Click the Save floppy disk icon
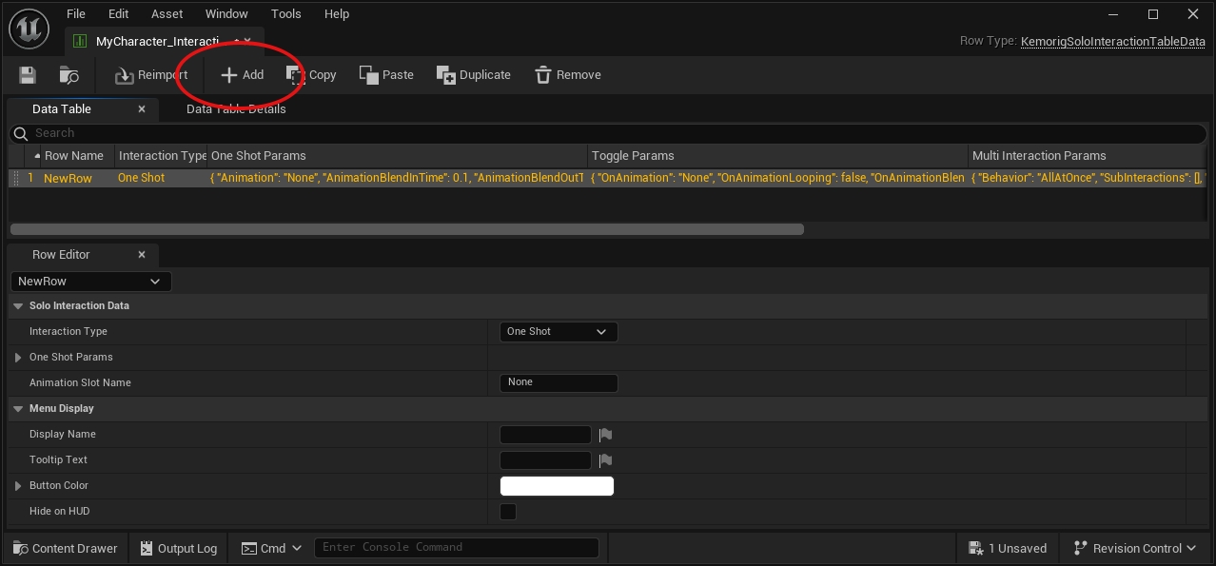This screenshot has width=1216, height=566. tap(28, 75)
